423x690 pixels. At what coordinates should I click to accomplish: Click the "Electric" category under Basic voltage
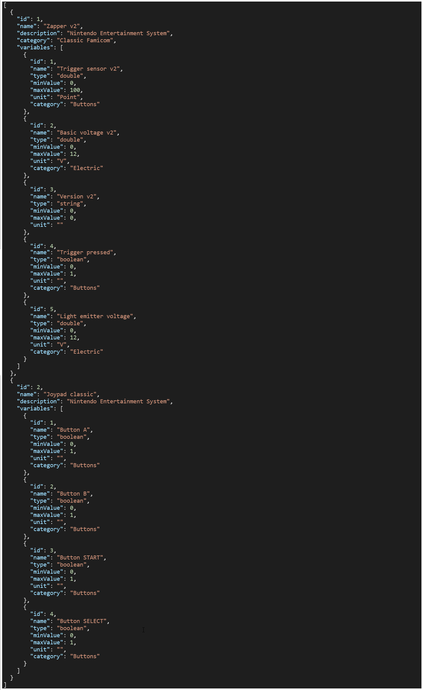click(x=86, y=168)
